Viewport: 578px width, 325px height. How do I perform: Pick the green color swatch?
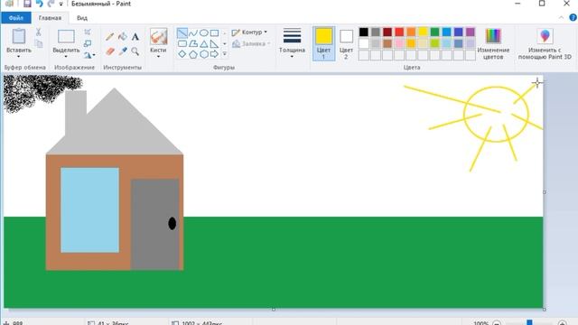point(434,32)
